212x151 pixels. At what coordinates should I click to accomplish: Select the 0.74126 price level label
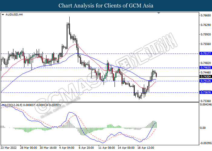tap(206, 81)
